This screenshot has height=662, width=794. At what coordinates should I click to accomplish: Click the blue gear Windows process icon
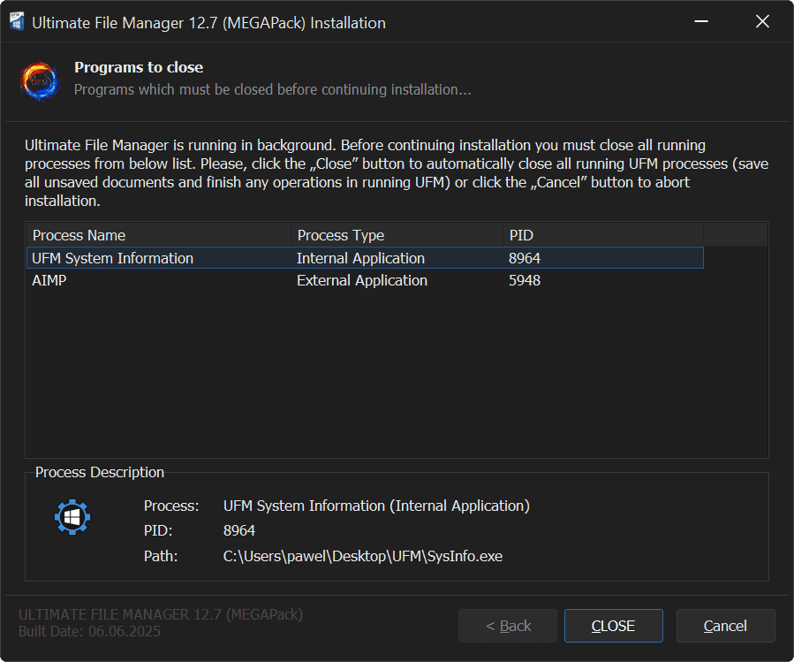pos(72,517)
